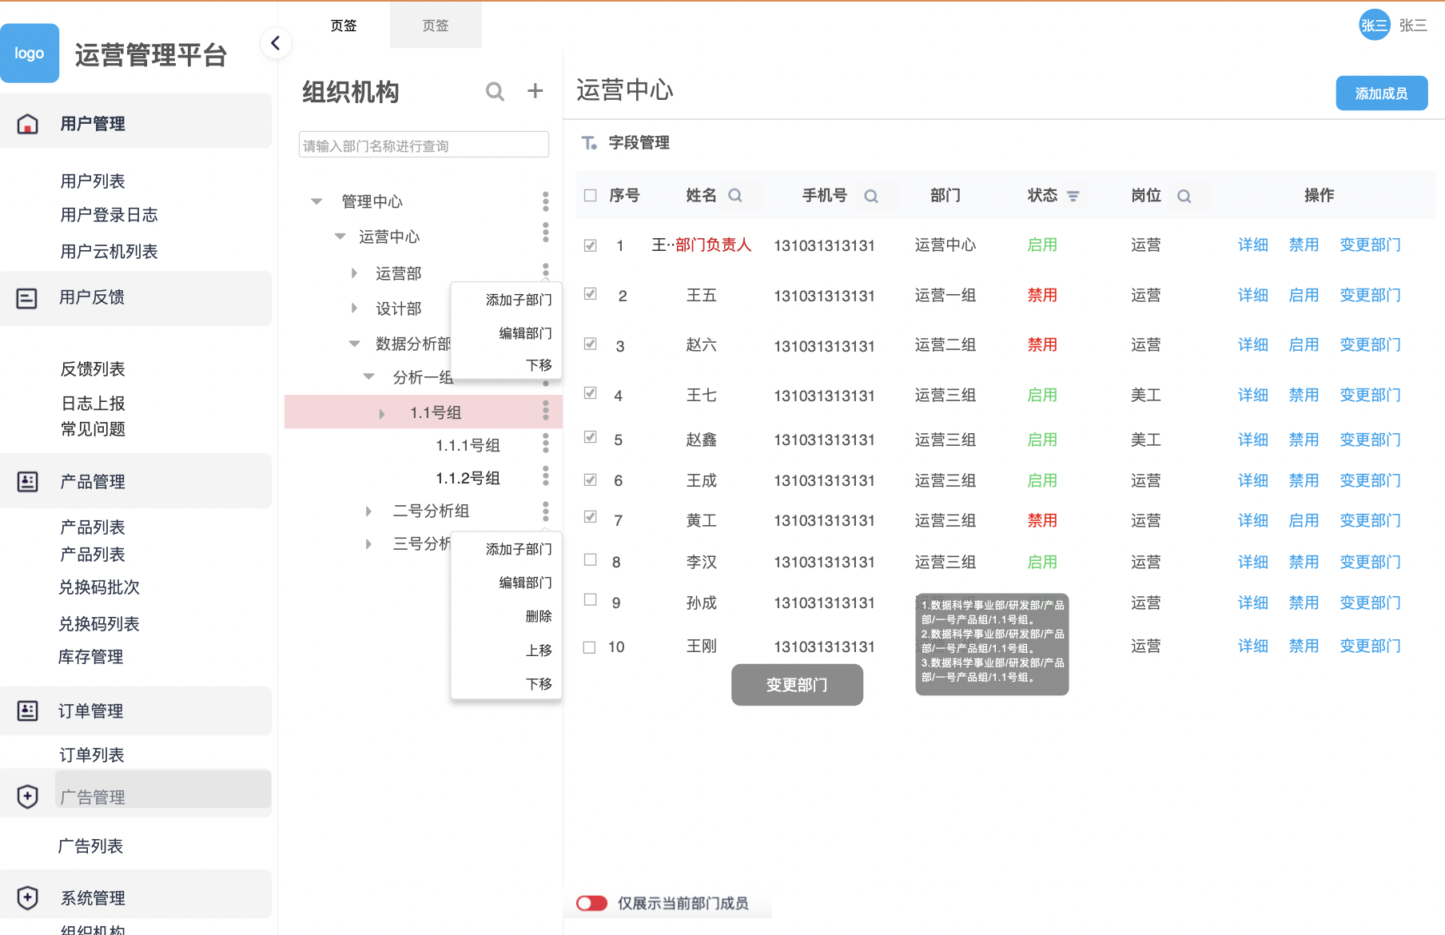1445x935 pixels.
Task: Open 兑换码批次 in sidebar
Action: point(99,587)
